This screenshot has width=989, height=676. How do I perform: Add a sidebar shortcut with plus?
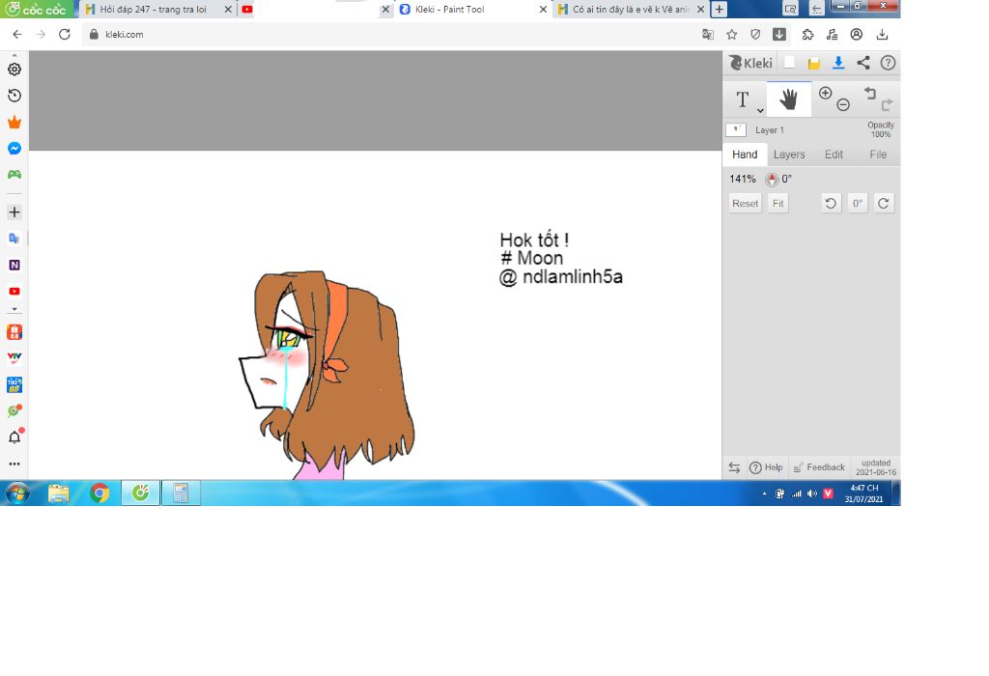pyautogui.click(x=14, y=211)
